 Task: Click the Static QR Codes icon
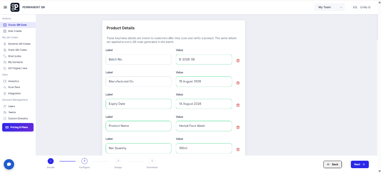pyautogui.click(x=5, y=50)
